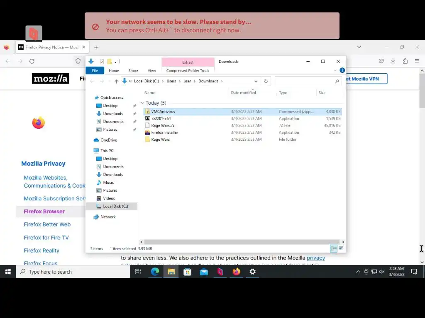Expand the Explorer ribbon chevron

(335, 70)
